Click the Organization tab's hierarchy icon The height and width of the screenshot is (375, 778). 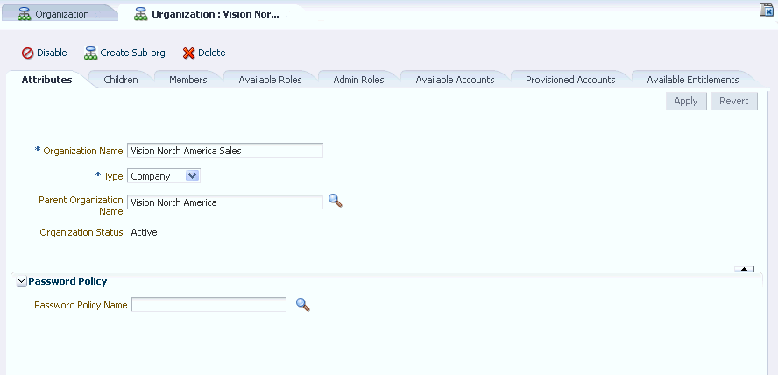click(x=25, y=14)
